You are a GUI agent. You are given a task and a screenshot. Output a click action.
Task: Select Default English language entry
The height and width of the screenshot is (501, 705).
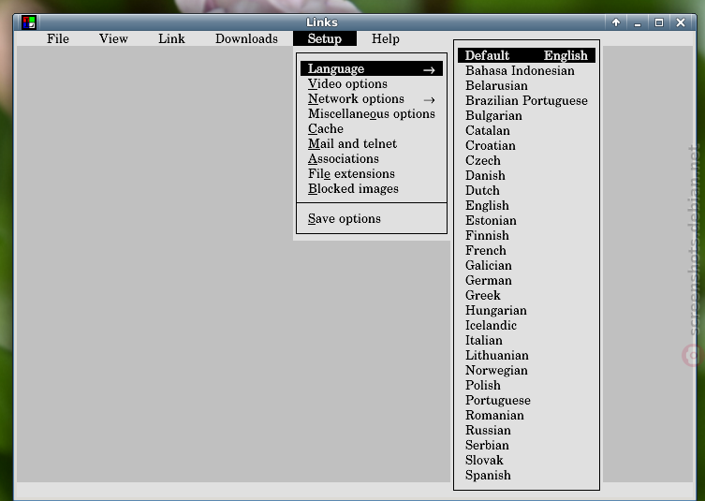(526, 55)
